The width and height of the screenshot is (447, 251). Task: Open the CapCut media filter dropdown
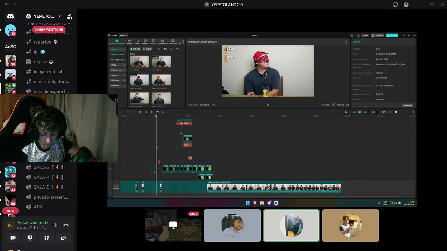(178, 49)
